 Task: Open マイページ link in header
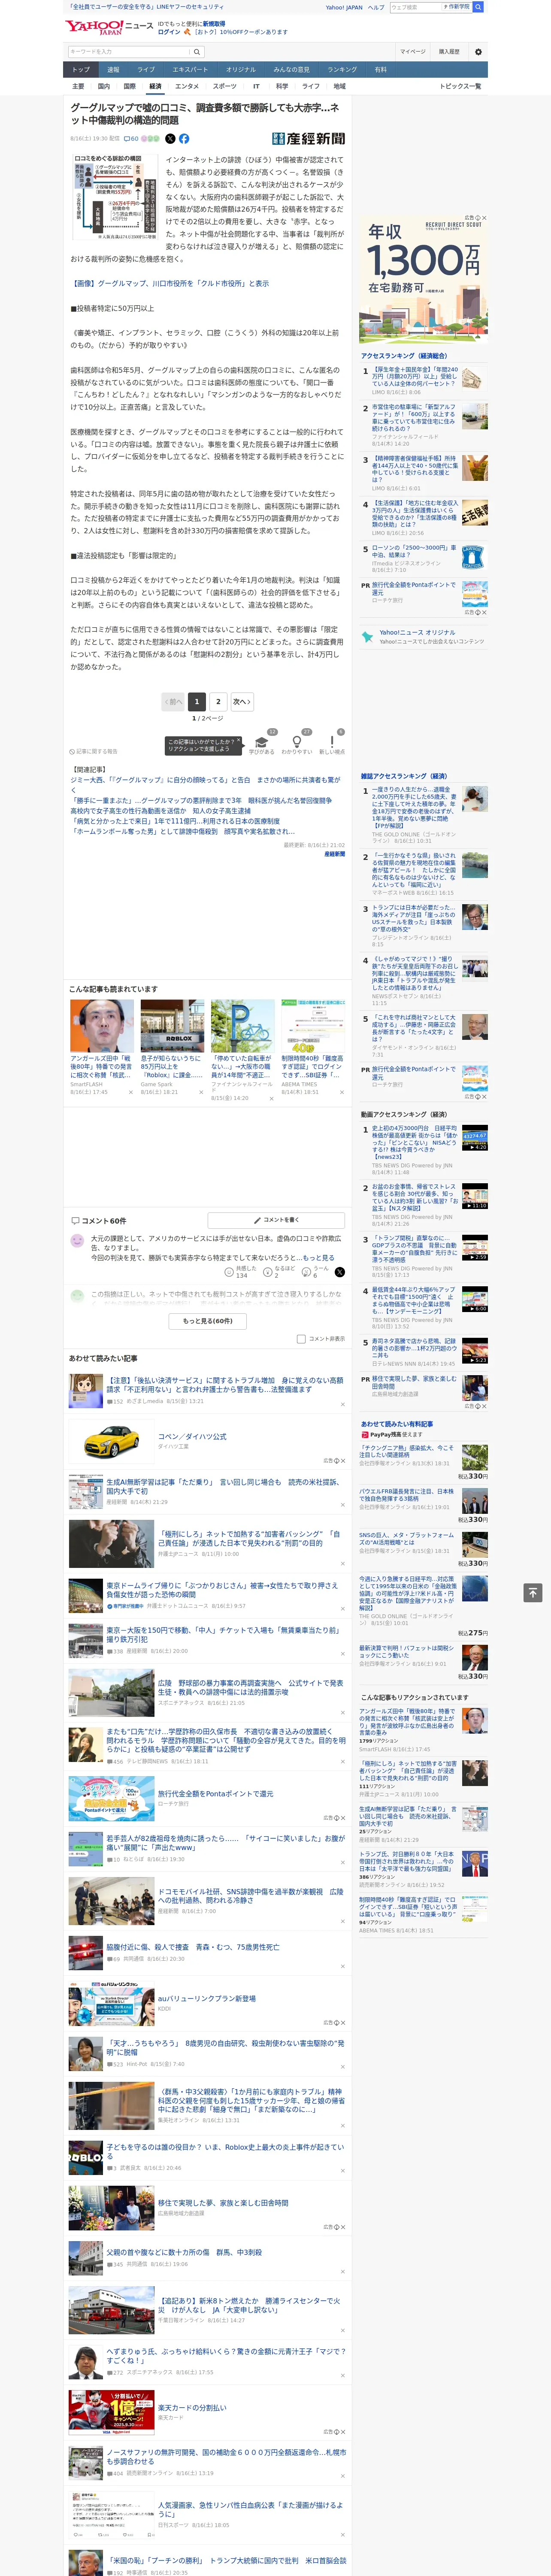tap(412, 52)
